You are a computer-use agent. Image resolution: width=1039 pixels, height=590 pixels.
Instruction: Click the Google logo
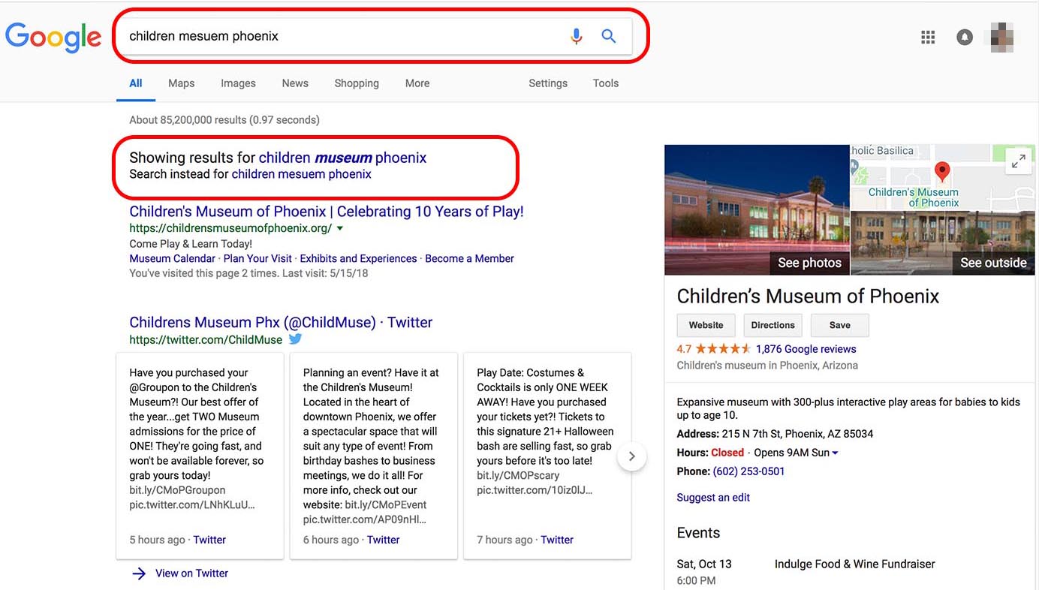coord(53,38)
